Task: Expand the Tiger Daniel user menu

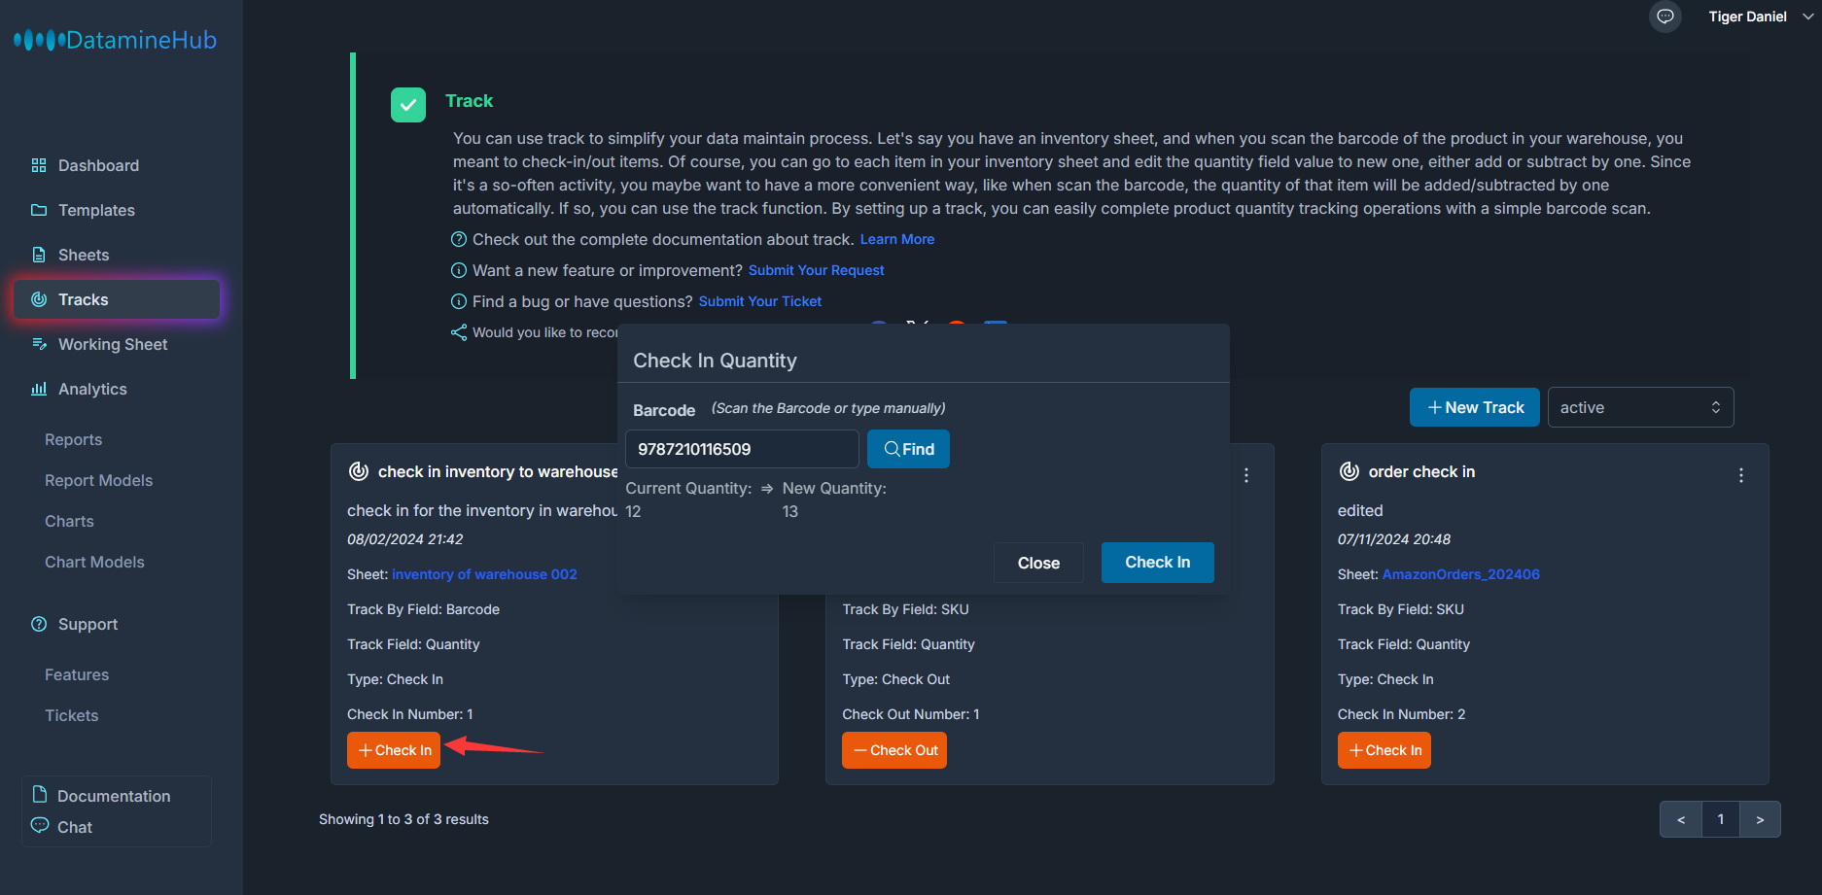Action: [x=1762, y=17]
